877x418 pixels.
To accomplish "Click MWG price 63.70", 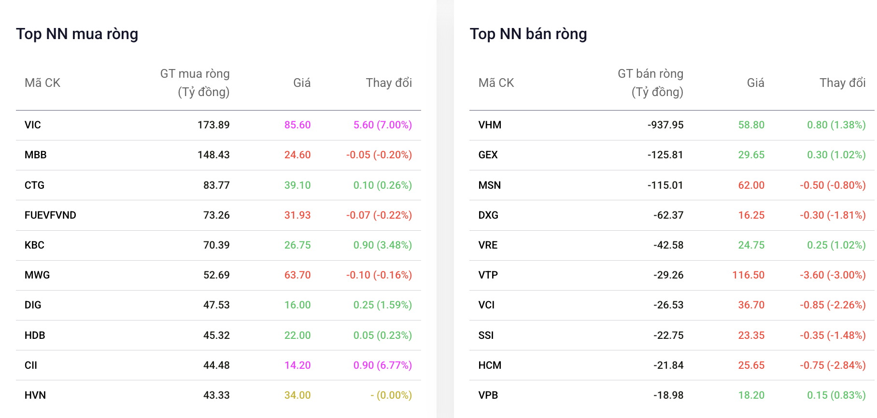I will (x=297, y=275).
